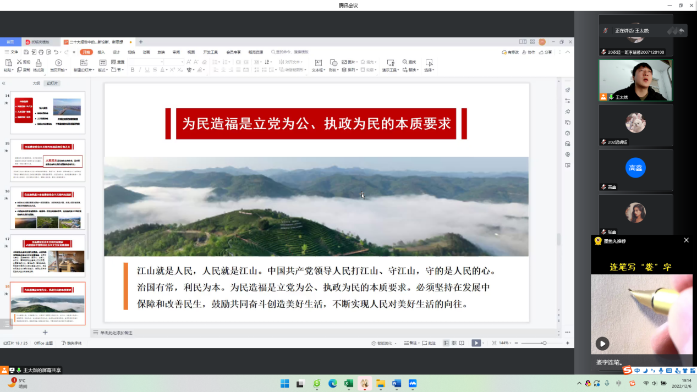This screenshot has height=392, width=697.
Task: Switch to slide sorter view in status bar
Action: [454, 343]
